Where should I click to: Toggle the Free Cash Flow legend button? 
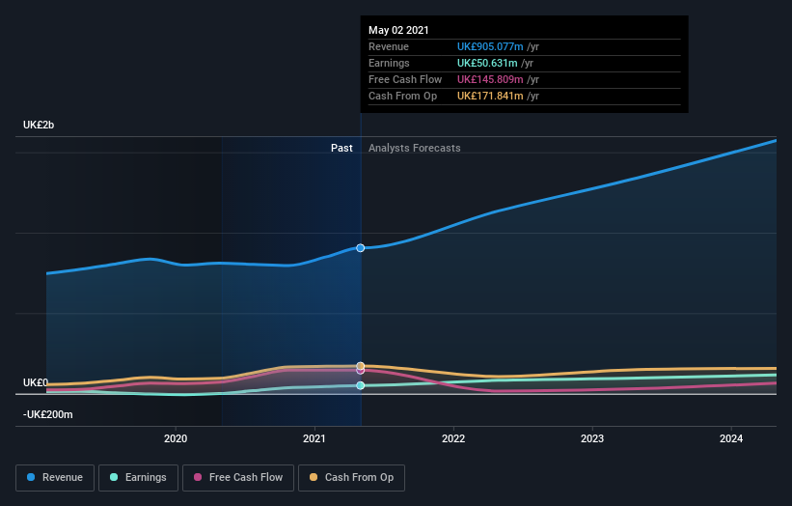click(x=238, y=478)
